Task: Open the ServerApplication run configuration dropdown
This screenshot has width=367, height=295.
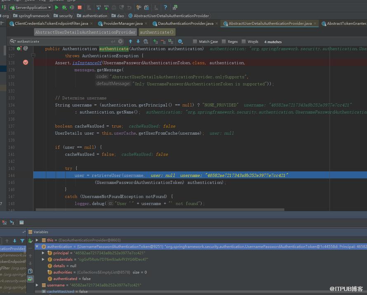Action: coord(31,7)
